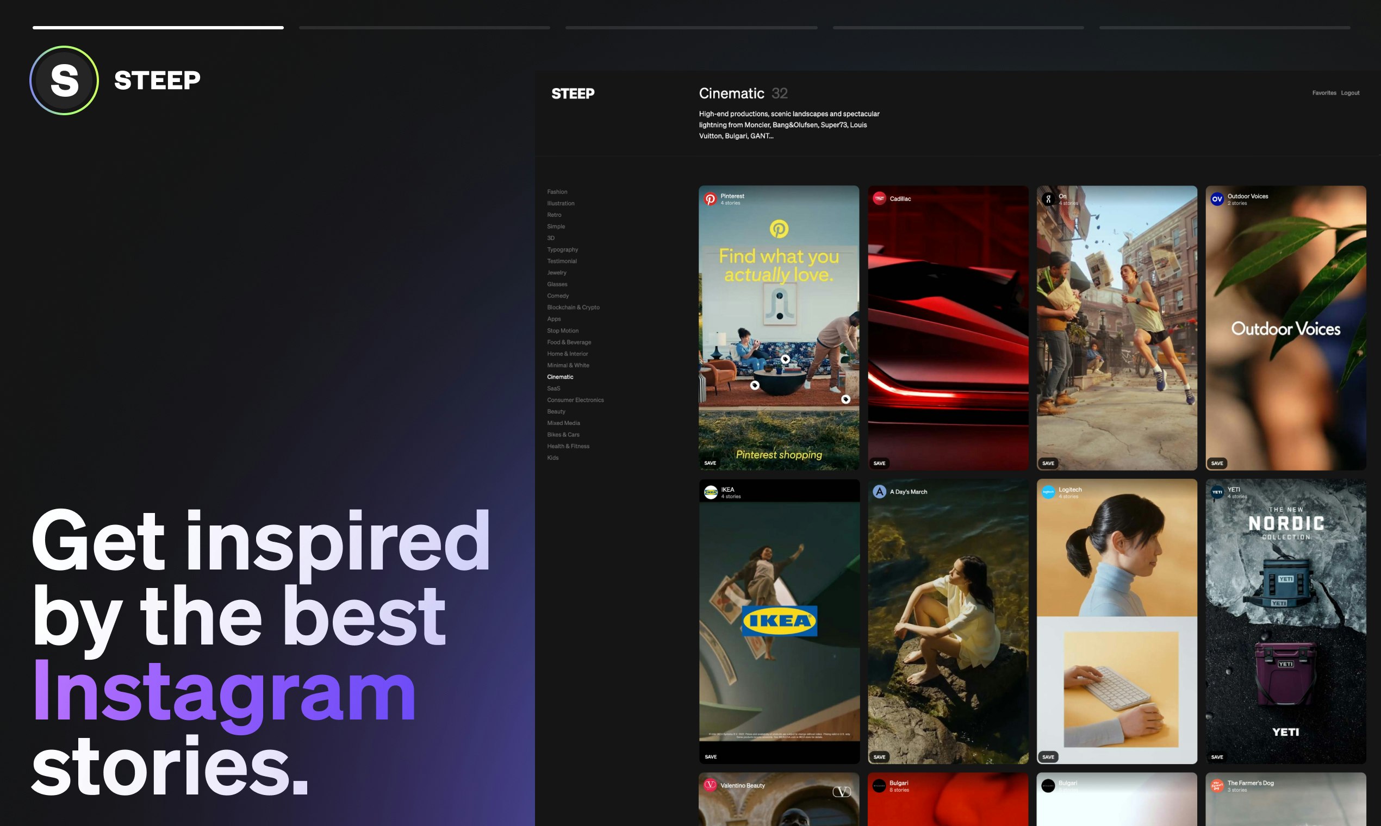This screenshot has height=826, width=1381.
Task: Save the Cadillac story
Action: [879, 463]
